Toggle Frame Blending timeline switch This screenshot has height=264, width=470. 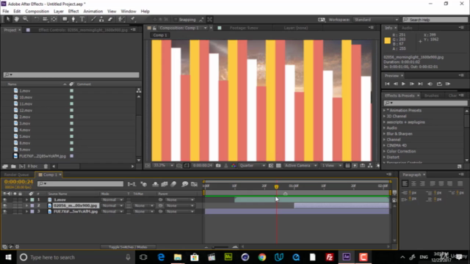(x=164, y=184)
